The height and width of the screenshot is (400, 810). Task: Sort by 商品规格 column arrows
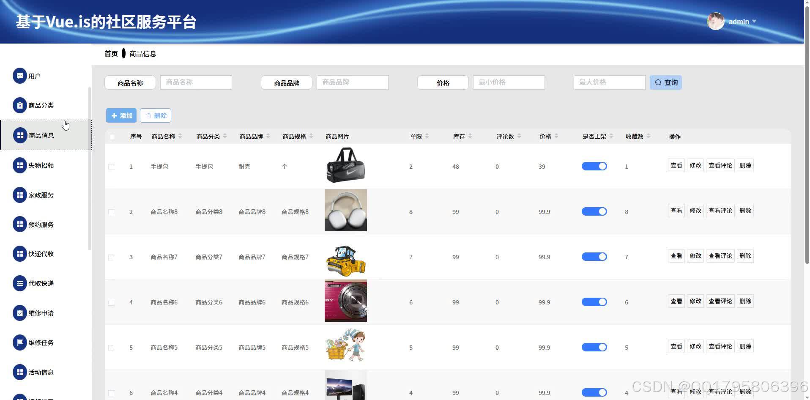[x=311, y=136]
